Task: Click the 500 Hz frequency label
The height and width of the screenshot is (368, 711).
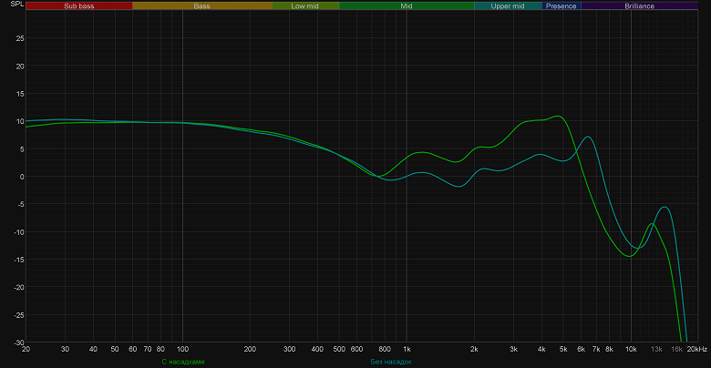Action: 339,349
